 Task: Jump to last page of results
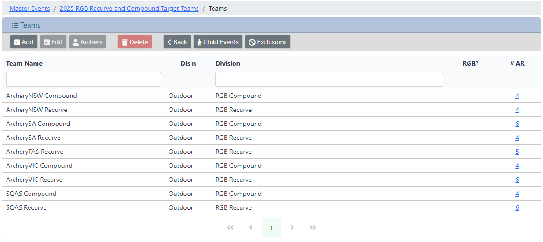point(313,228)
